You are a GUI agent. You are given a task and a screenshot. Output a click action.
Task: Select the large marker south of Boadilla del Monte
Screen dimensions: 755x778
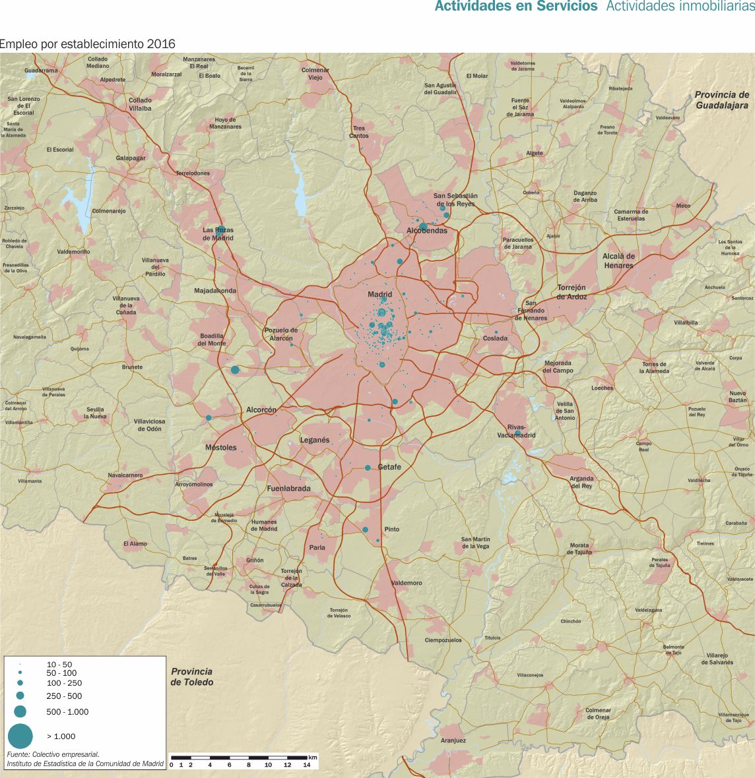tap(235, 370)
